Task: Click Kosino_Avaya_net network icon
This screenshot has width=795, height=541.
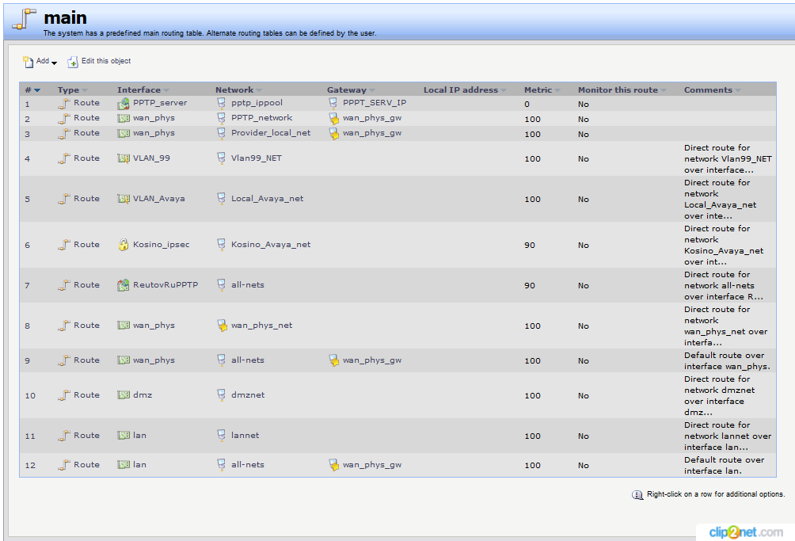Action: tap(221, 245)
